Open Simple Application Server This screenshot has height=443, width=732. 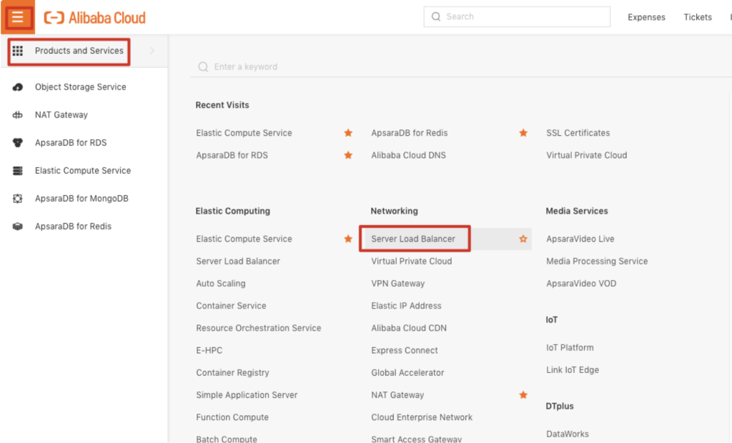point(247,395)
